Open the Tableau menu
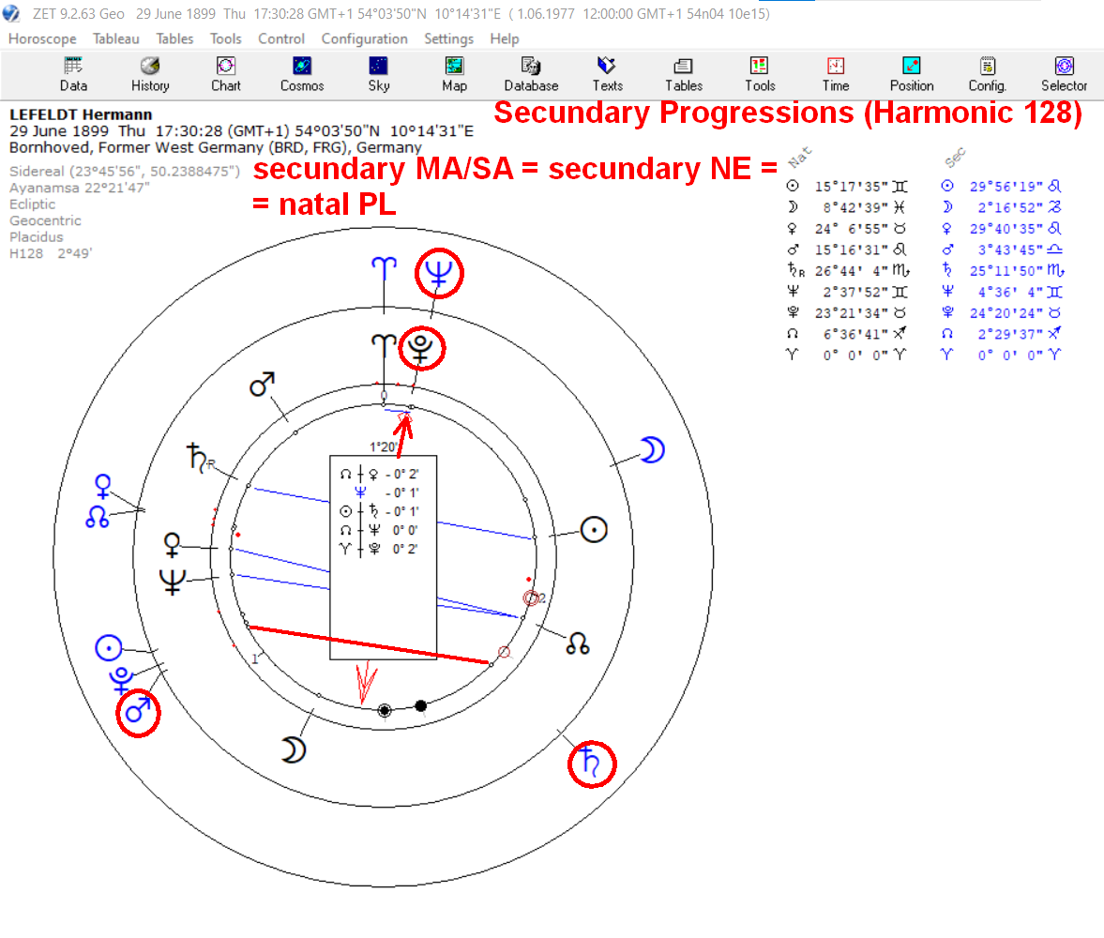This screenshot has height=938, width=1104. [115, 38]
